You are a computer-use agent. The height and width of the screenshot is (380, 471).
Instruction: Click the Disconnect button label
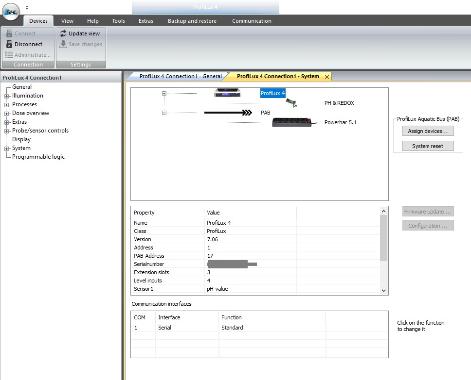(29, 44)
